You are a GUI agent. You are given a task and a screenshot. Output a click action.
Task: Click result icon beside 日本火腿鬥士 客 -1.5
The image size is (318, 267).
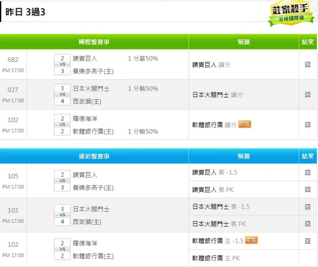pos(308,207)
